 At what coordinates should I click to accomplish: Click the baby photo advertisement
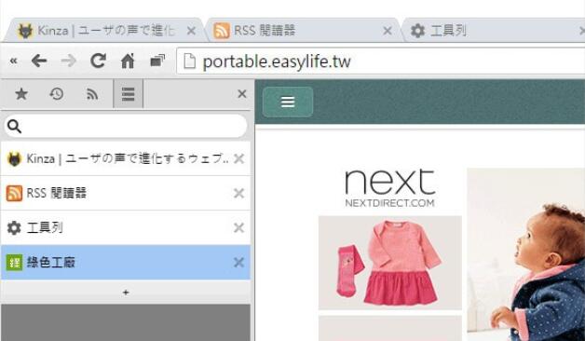pyautogui.click(x=526, y=254)
